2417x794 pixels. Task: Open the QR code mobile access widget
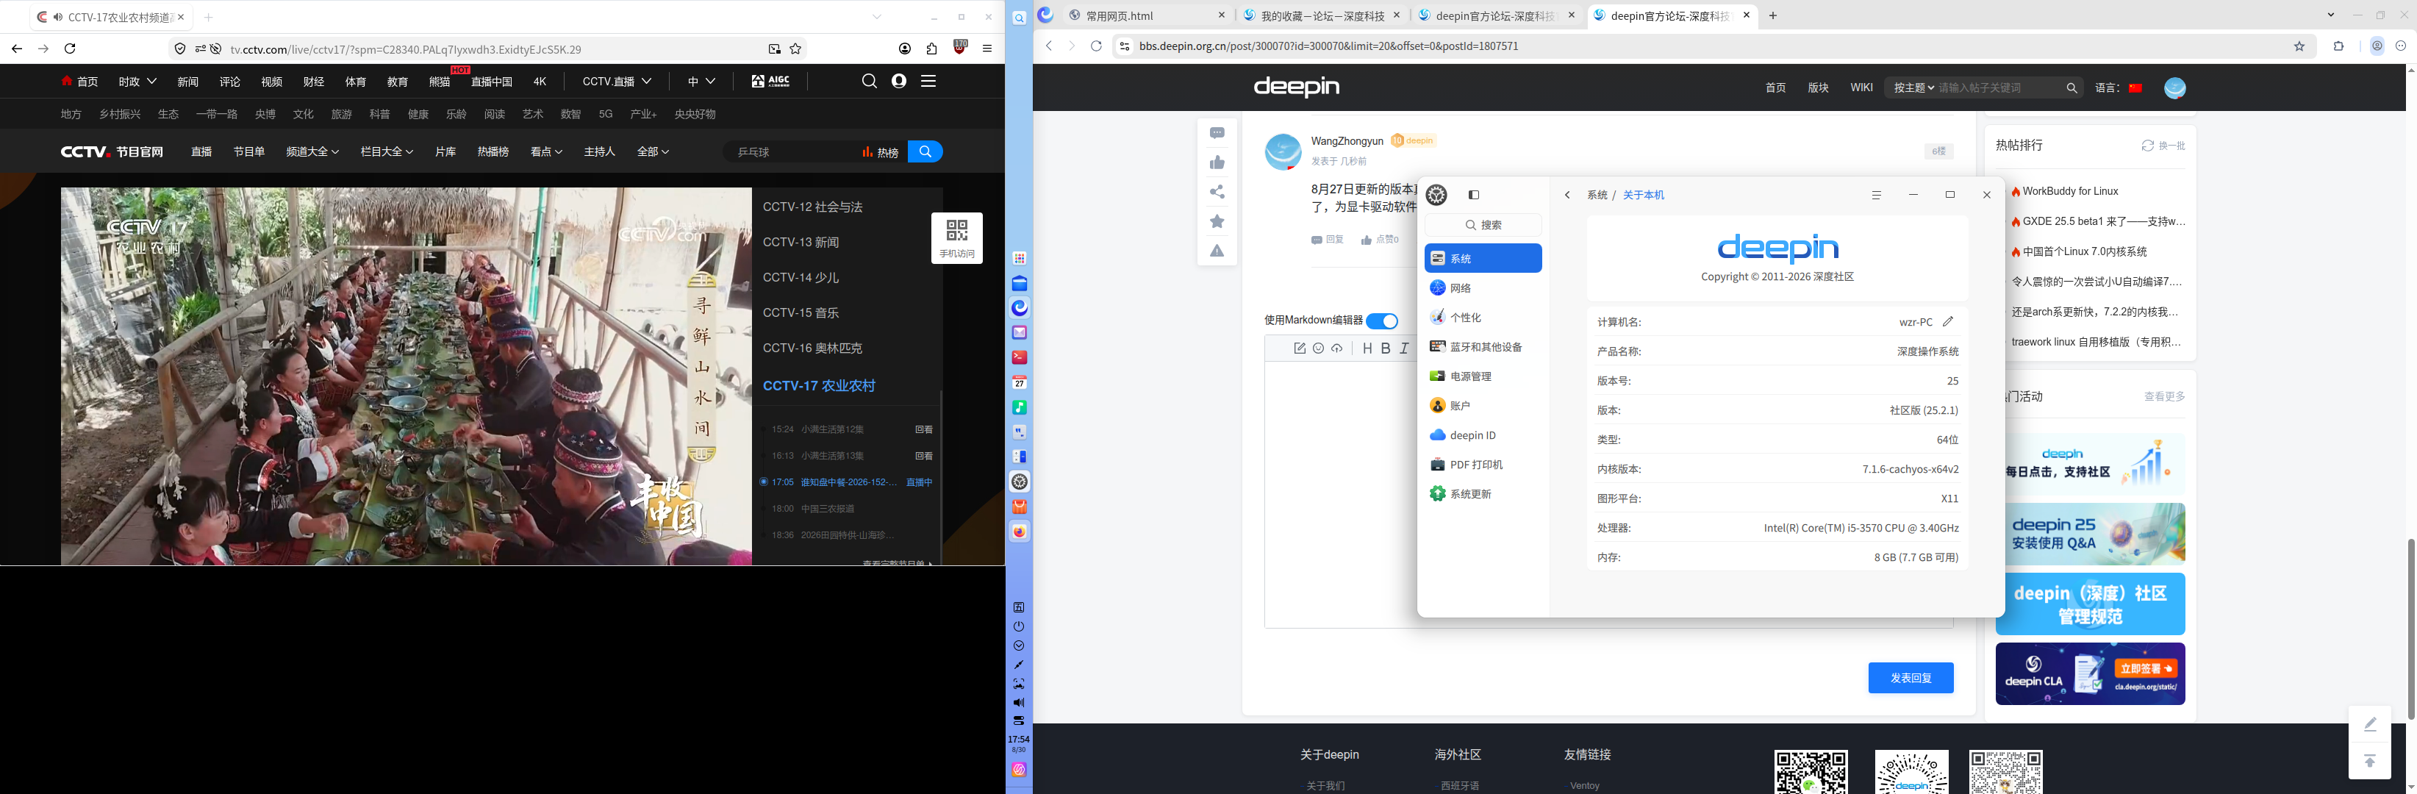[x=957, y=237]
